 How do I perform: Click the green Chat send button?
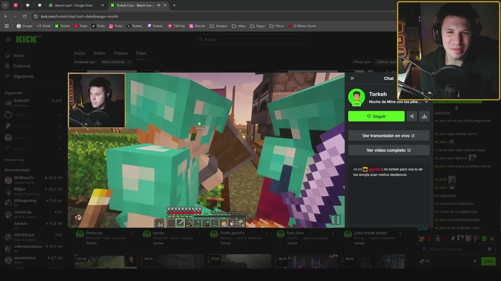pyautogui.click(x=488, y=261)
